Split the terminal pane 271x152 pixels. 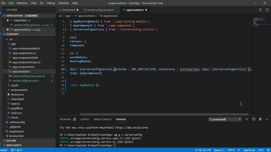click(254, 119)
